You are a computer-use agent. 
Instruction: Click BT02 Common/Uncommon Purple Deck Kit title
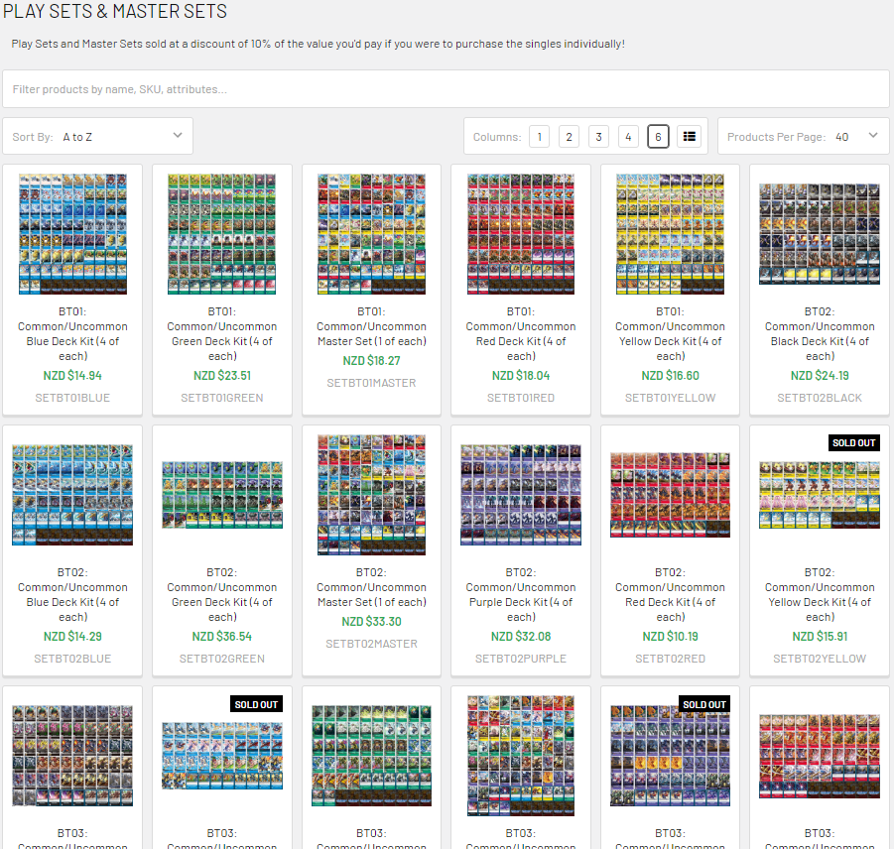pos(521,595)
